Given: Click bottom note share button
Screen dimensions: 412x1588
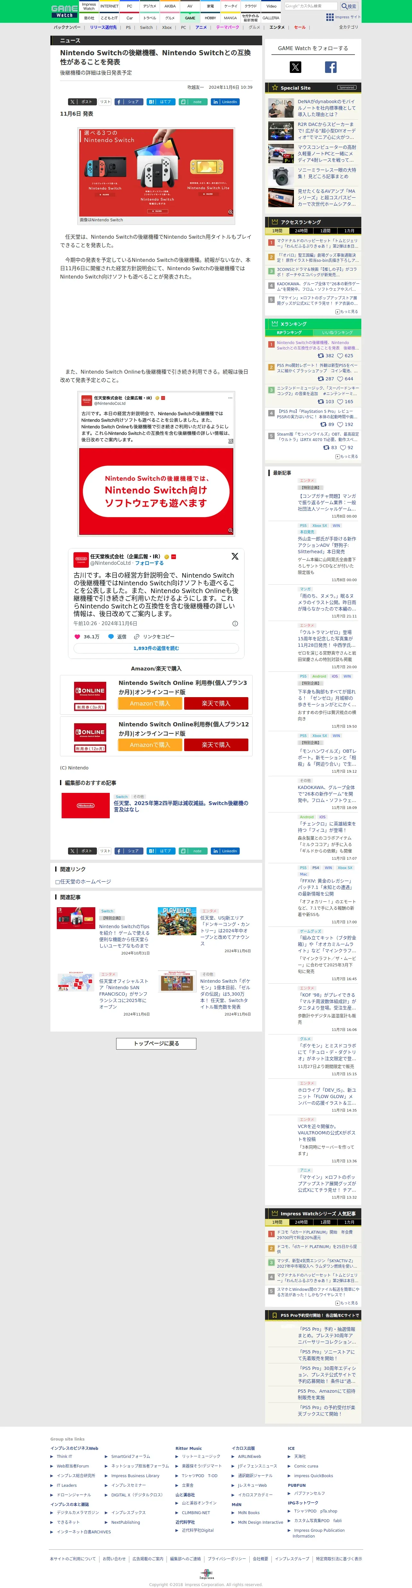Looking at the screenshot, I should 193,851.
